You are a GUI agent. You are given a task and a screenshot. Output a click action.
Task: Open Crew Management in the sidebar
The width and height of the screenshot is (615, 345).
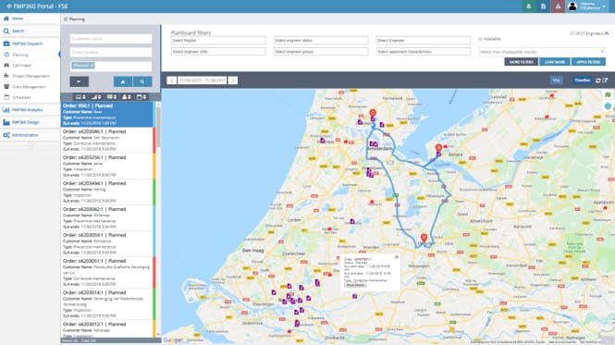click(30, 86)
